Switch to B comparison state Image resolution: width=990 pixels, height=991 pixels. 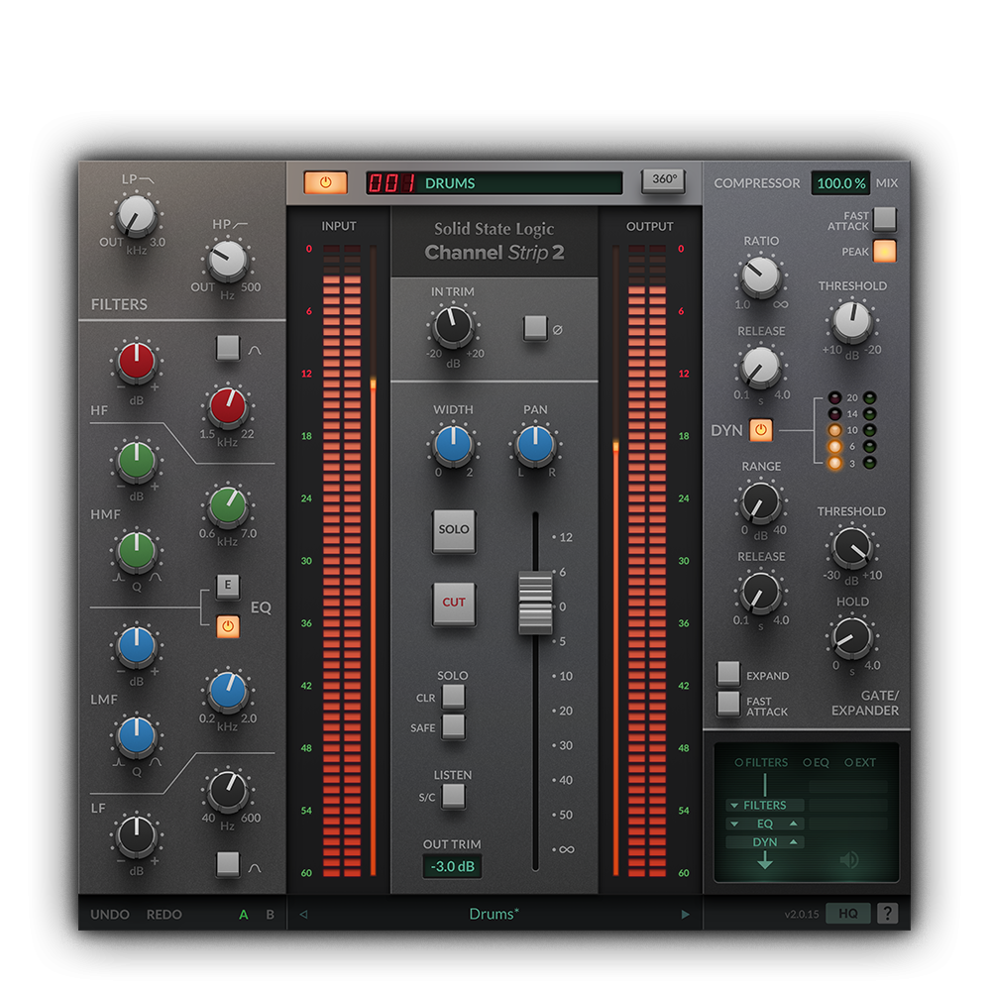pyautogui.click(x=270, y=914)
